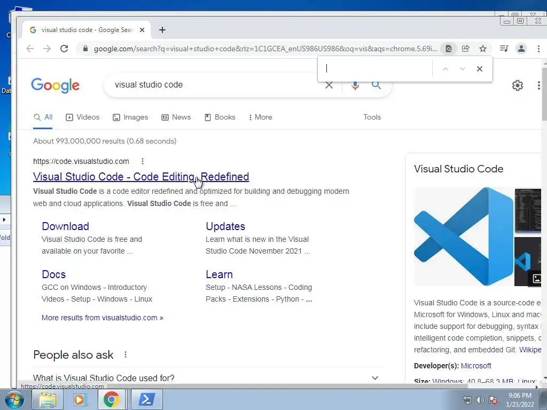The height and width of the screenshot is (410, 547).
Task: Click the padlock site info icon
Action: coord(85,49)
